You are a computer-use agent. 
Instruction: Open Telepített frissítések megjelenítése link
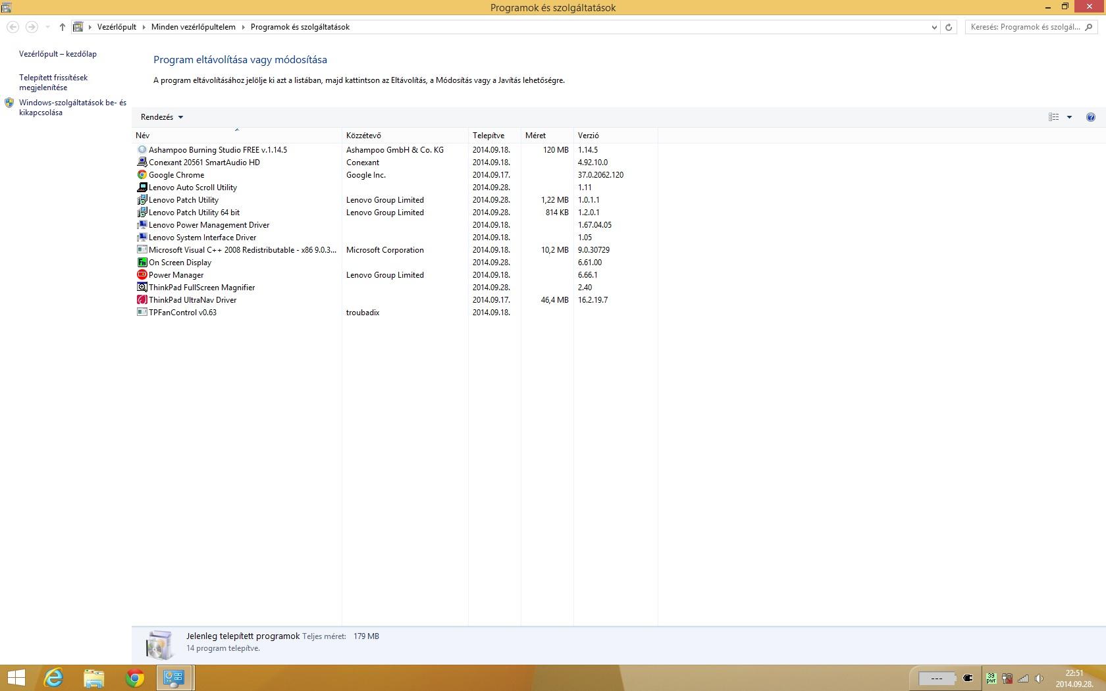[x=53, y=82]
